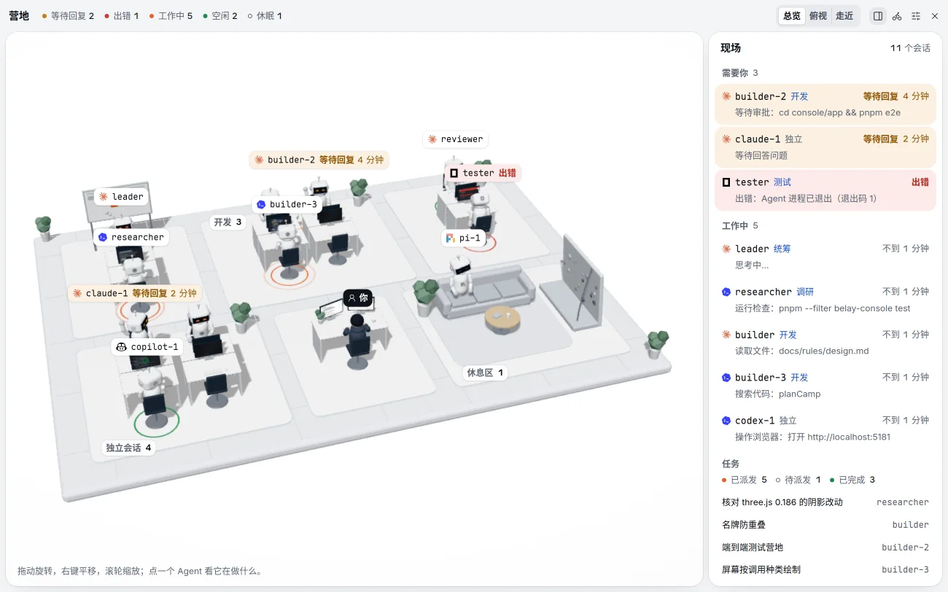Select researcher session row in list
948x592 pixels.
pos(825,300)
